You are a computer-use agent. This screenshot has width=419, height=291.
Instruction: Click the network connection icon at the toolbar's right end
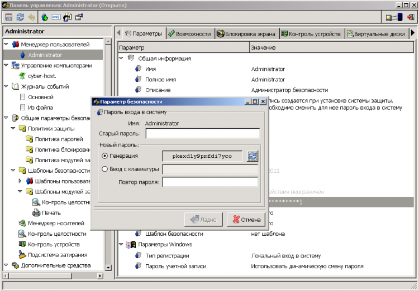tap(394, 17)
